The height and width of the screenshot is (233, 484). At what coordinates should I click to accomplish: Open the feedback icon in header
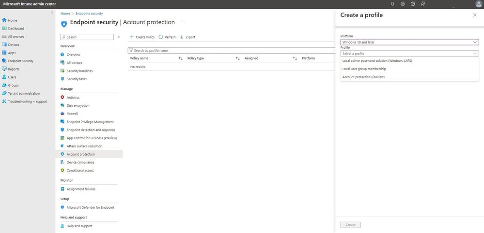click(x=423, y=4)
